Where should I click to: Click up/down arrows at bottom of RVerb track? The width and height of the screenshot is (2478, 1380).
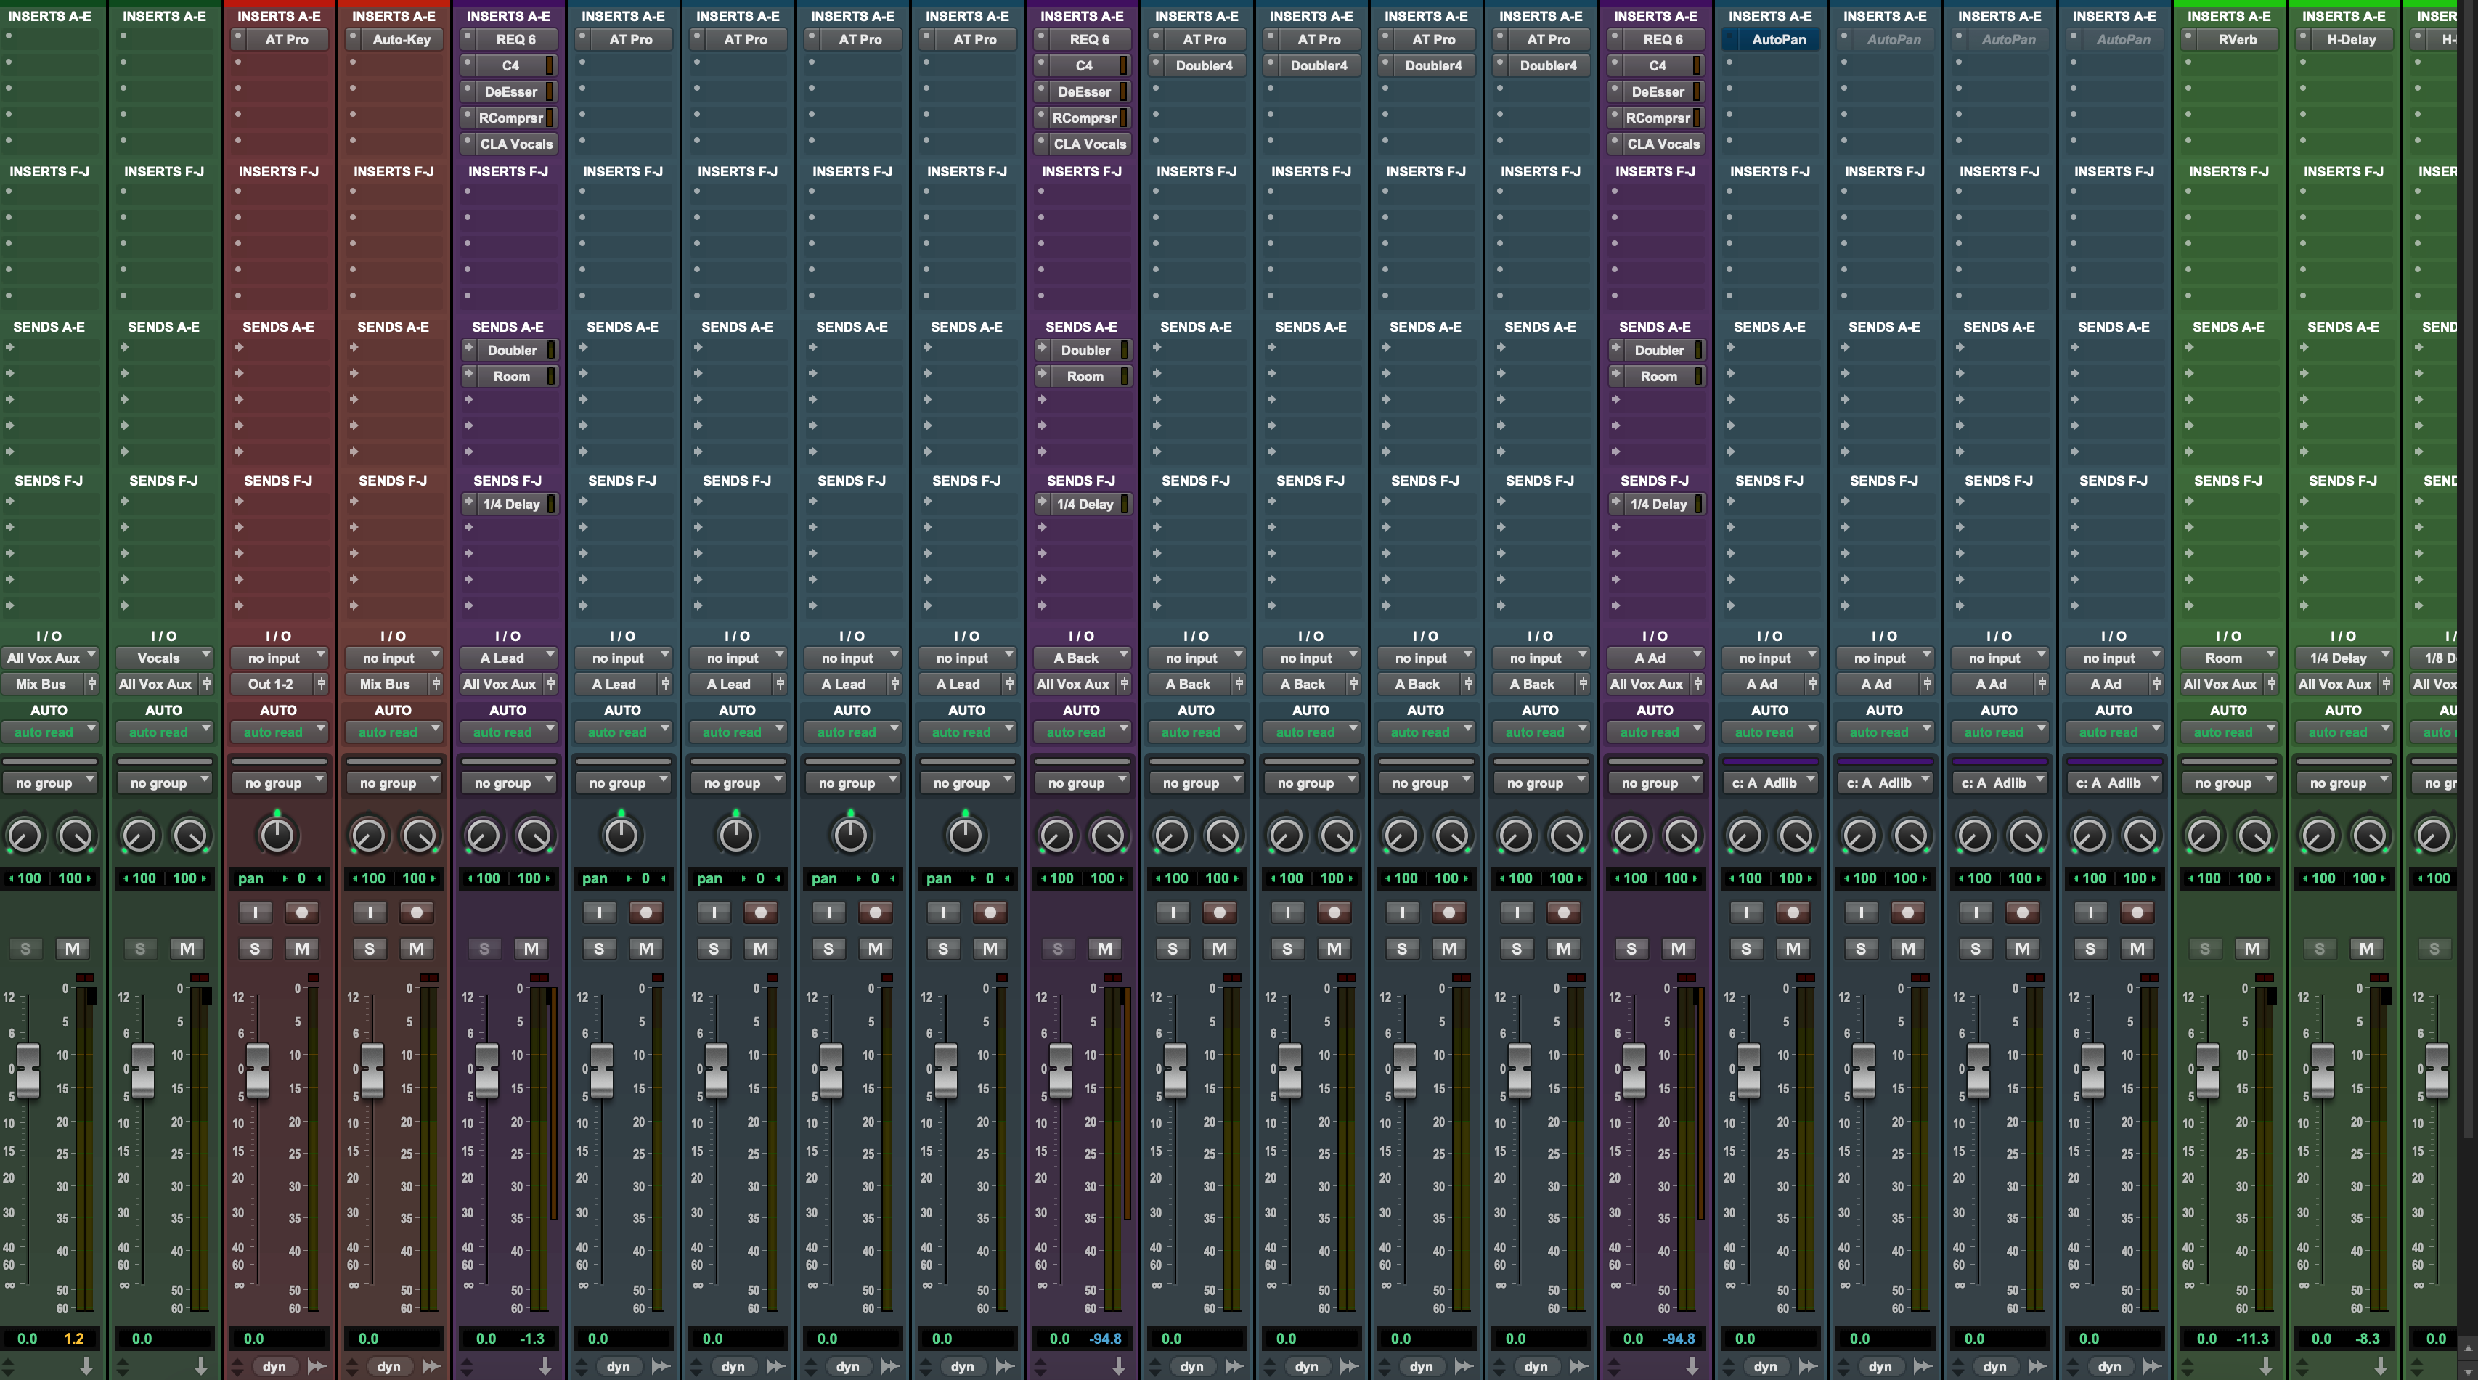[2187, 1365]
